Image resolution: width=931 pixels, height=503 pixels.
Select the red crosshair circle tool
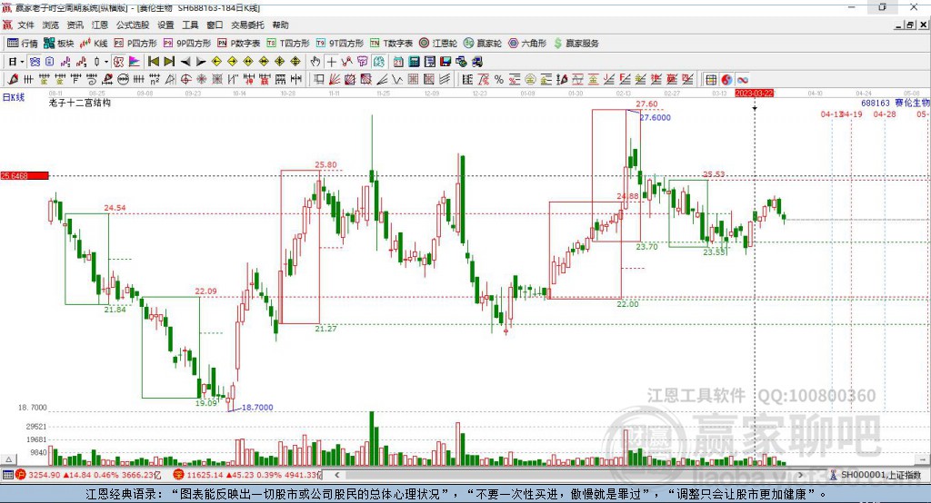coord(185,80)
